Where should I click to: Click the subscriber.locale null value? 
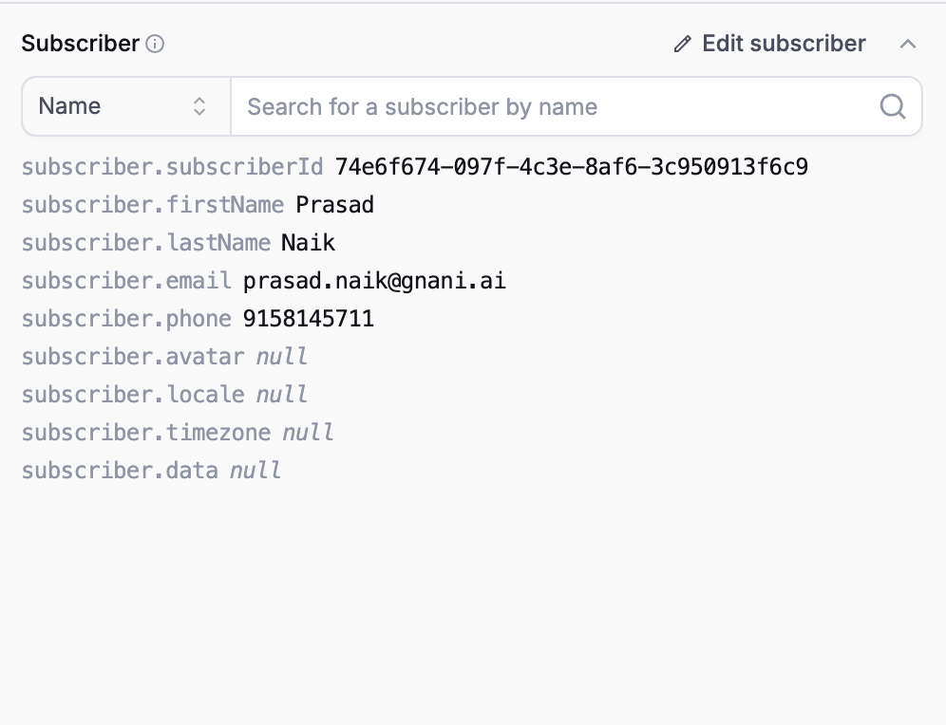click(282, 395)
